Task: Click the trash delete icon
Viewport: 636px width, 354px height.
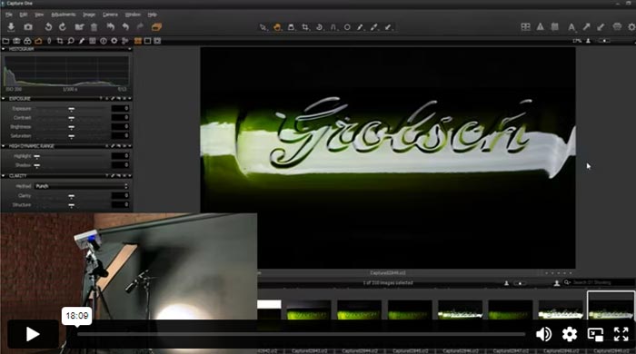Action: coord(94,27)
